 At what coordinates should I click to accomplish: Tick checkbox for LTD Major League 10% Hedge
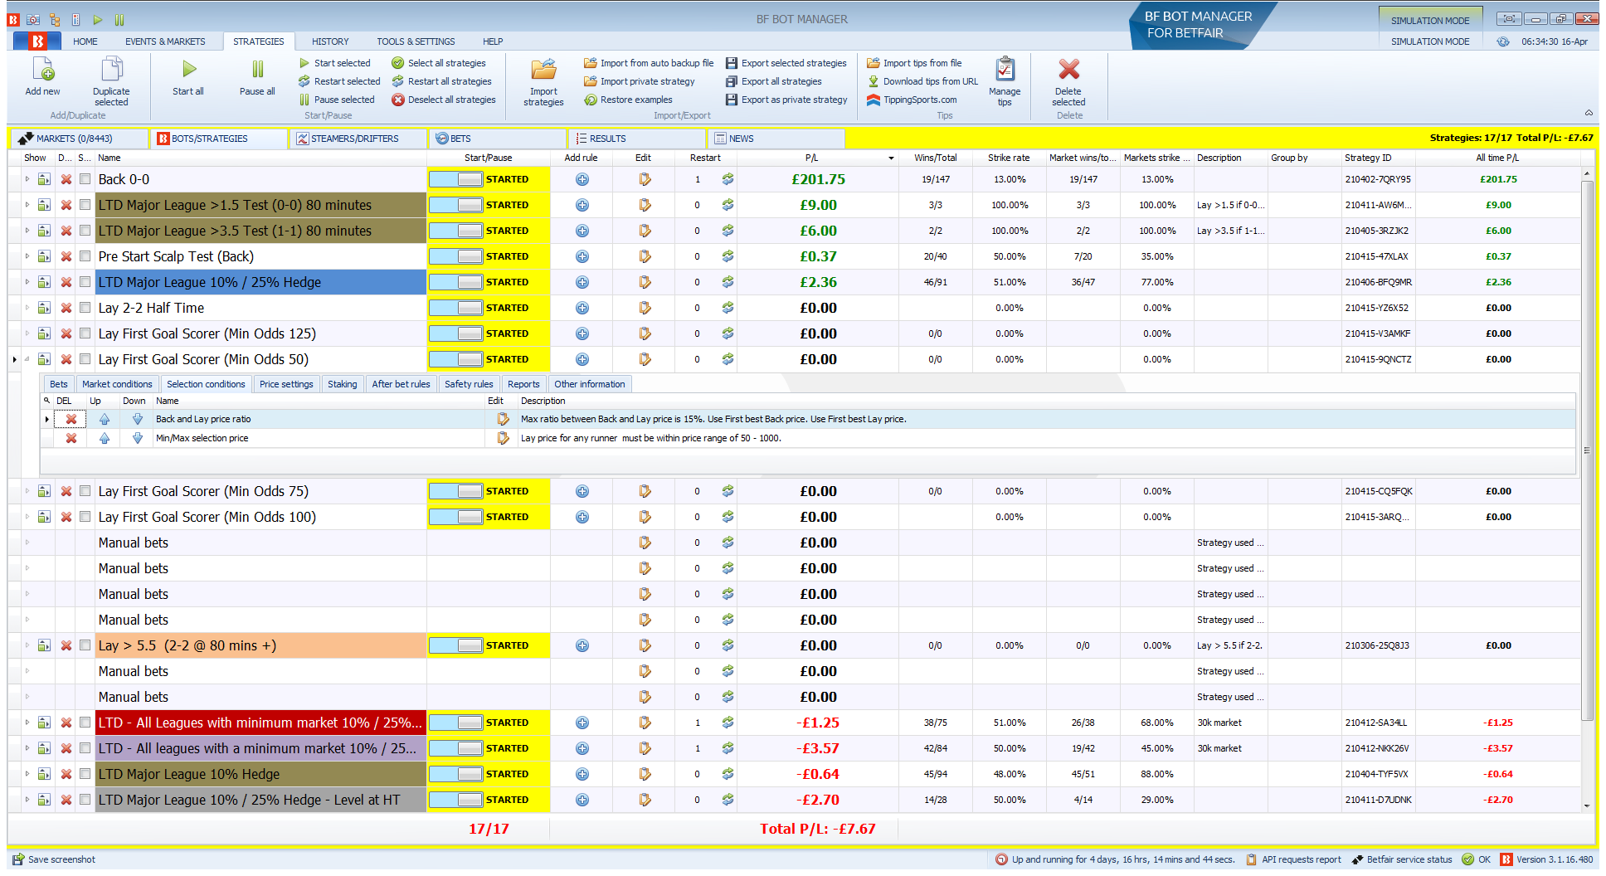click(x=85, y=773)
